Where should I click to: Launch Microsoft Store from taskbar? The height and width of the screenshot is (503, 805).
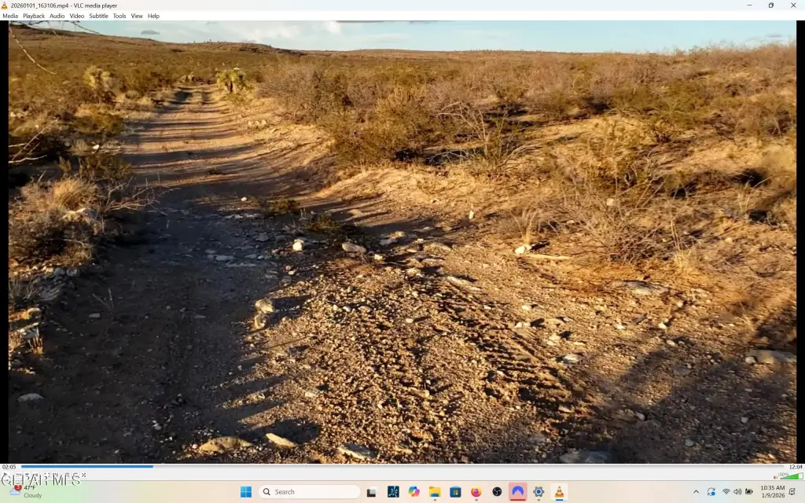455,492
